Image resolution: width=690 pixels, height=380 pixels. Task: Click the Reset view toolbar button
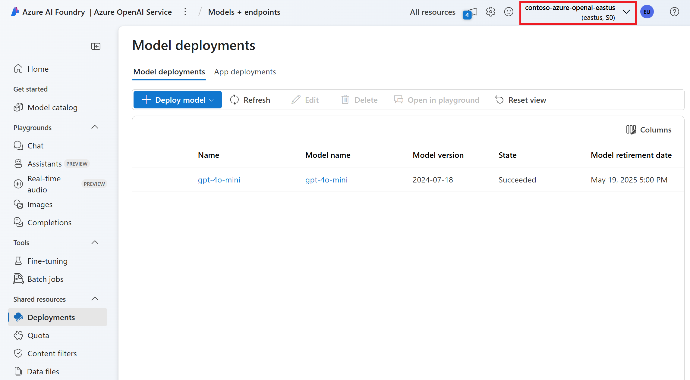coord(521,100)
